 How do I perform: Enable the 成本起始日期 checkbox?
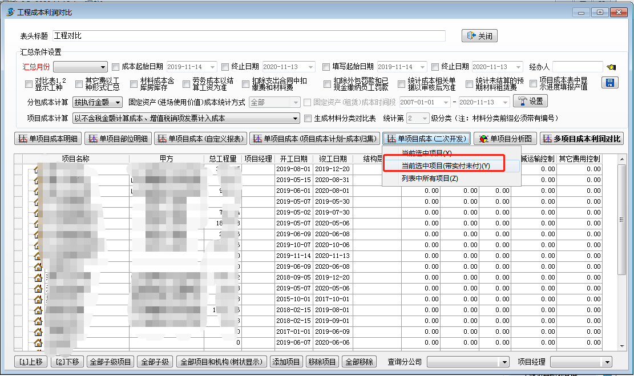116,67
